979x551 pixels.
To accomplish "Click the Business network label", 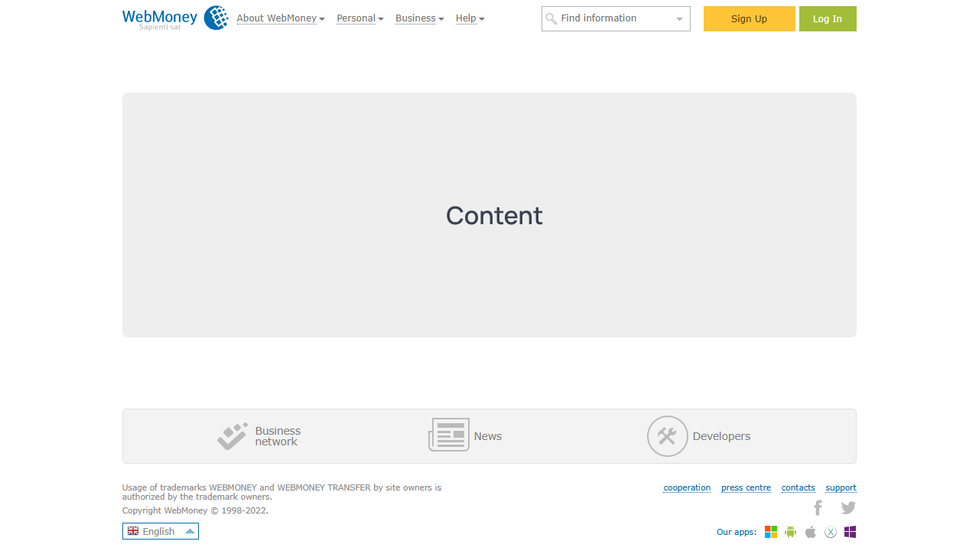I will click(x=278, y=436).
